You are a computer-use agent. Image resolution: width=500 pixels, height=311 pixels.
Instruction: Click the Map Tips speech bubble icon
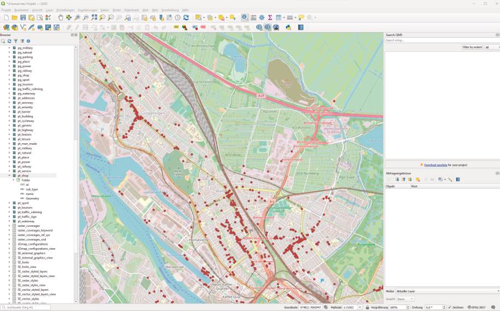[301, 18]
